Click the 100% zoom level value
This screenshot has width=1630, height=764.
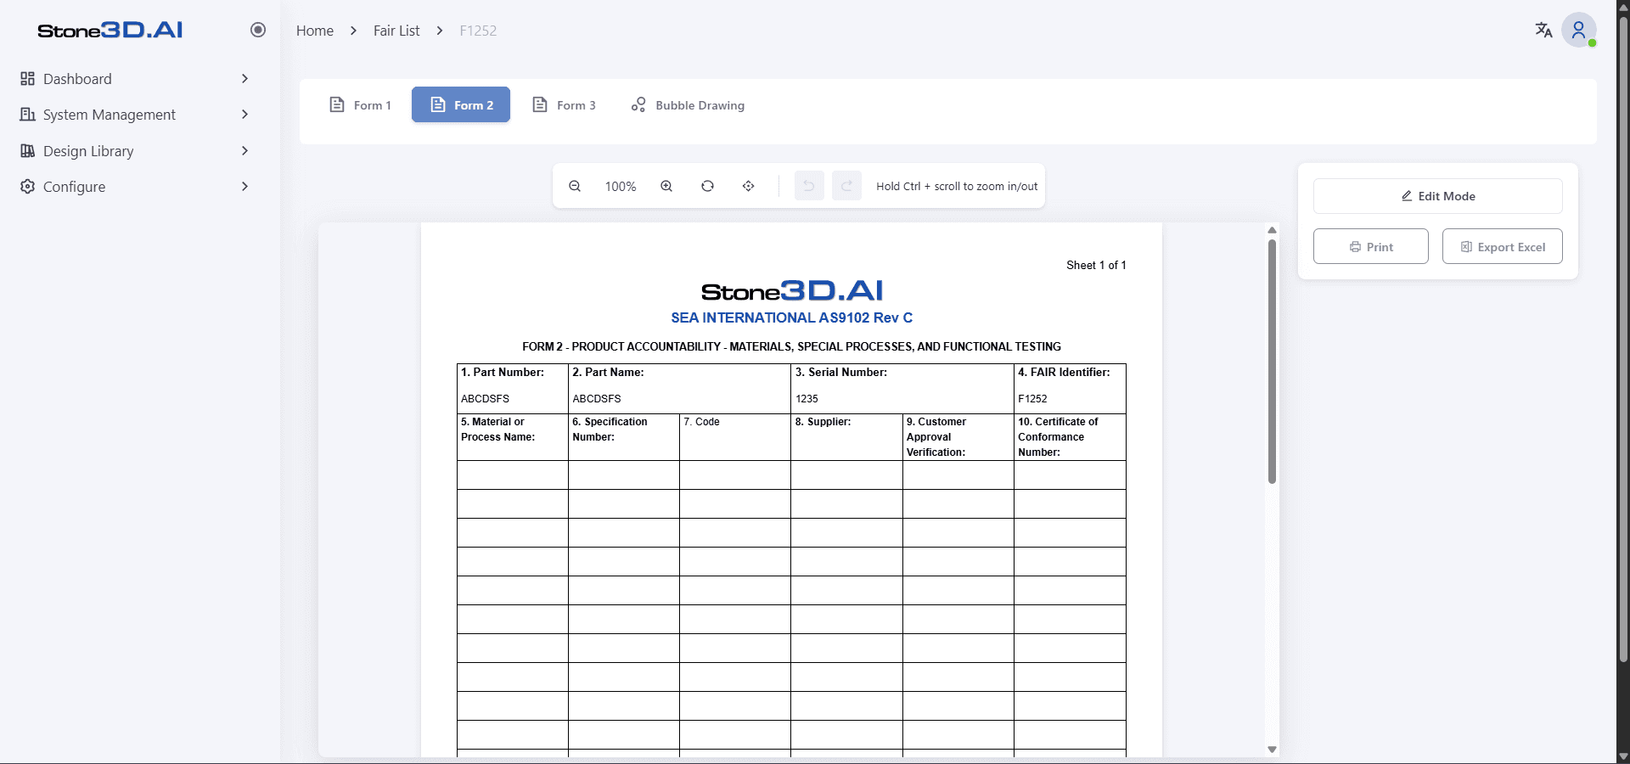point(621,187)
